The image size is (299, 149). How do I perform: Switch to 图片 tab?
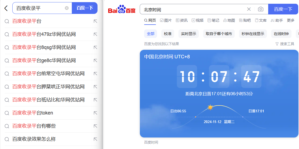click(166, 20)
